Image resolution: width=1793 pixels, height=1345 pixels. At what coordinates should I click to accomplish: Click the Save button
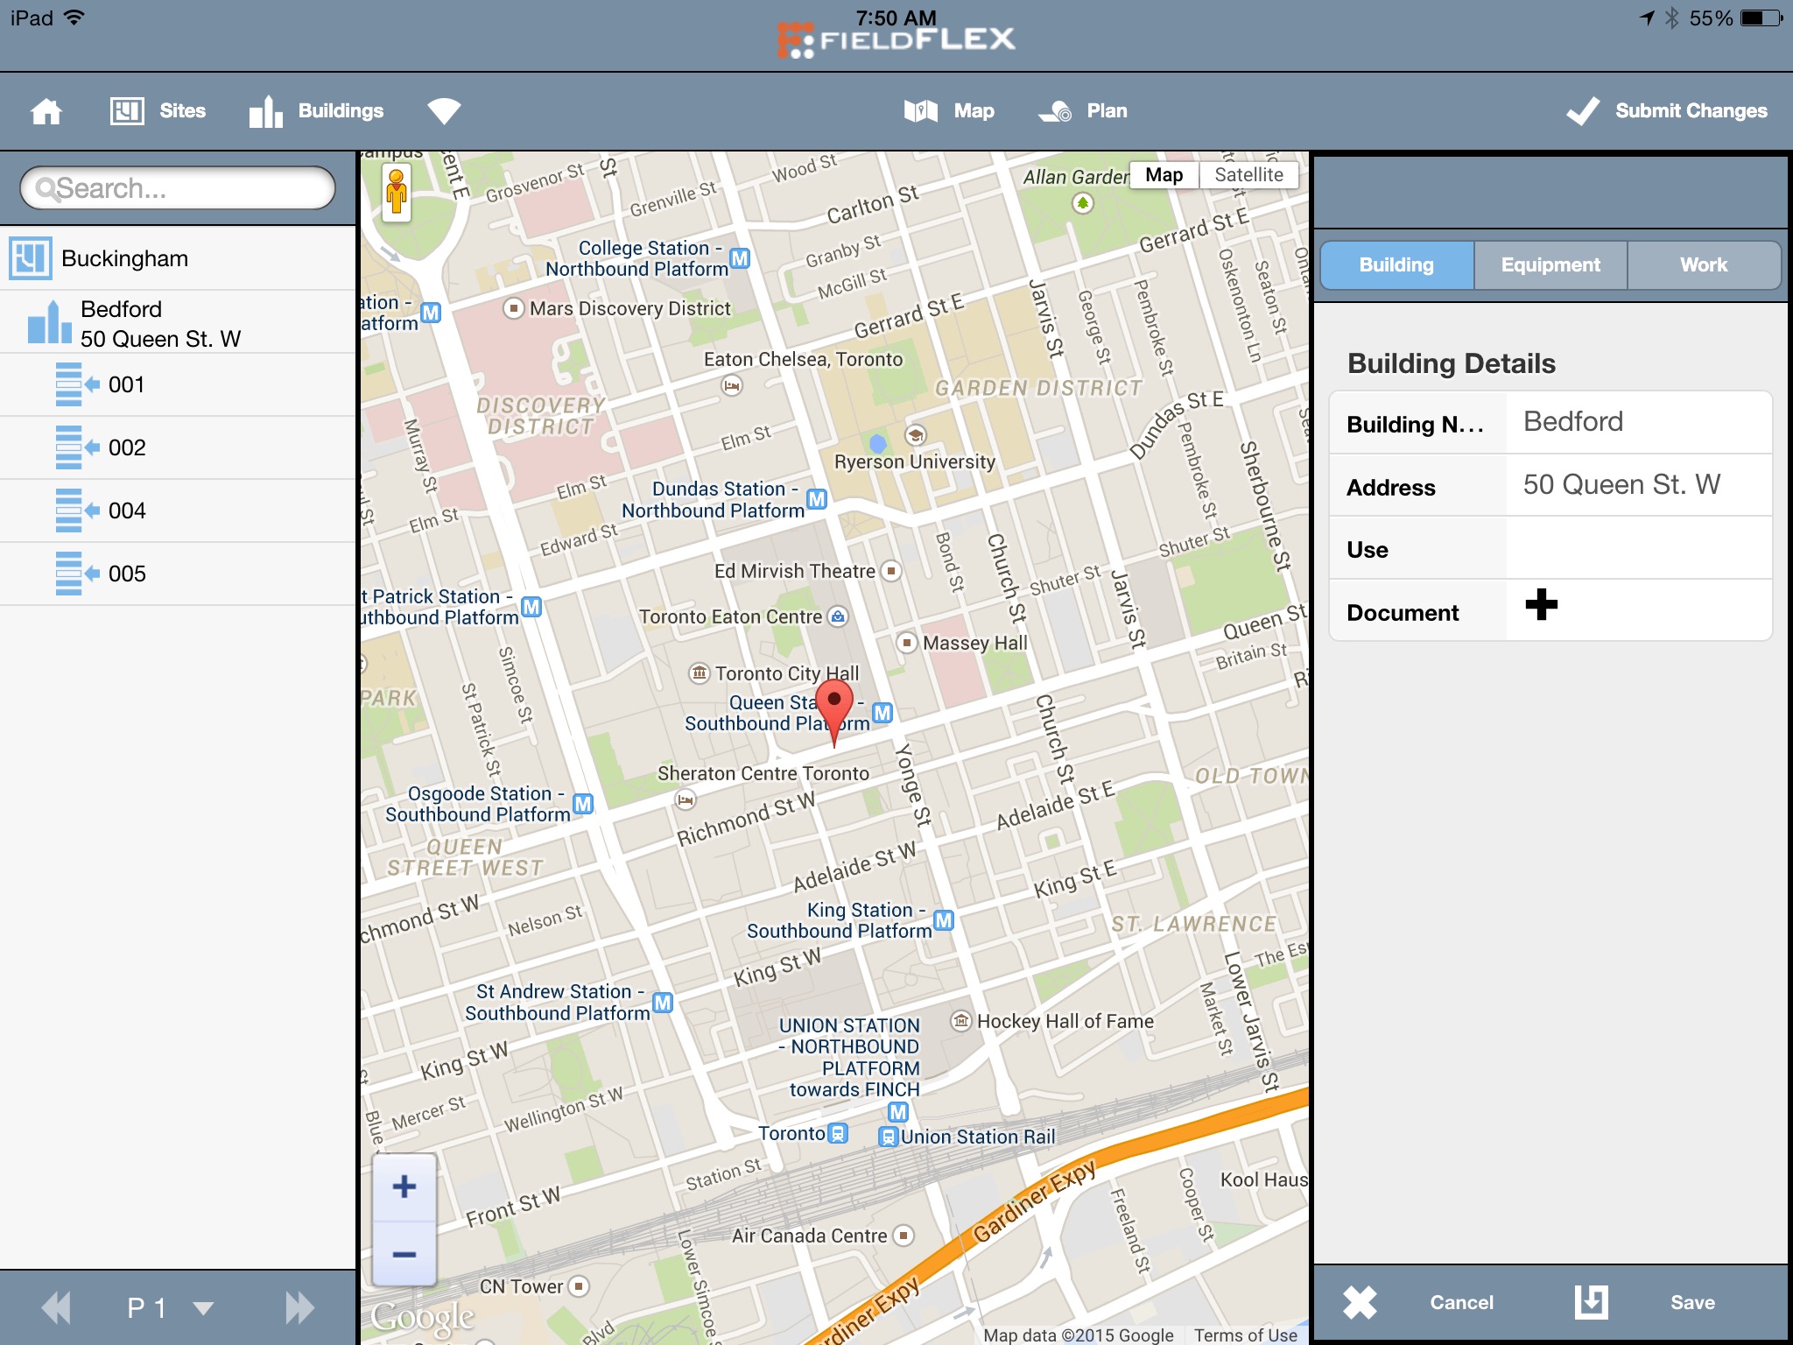tap(1691, 1302)
